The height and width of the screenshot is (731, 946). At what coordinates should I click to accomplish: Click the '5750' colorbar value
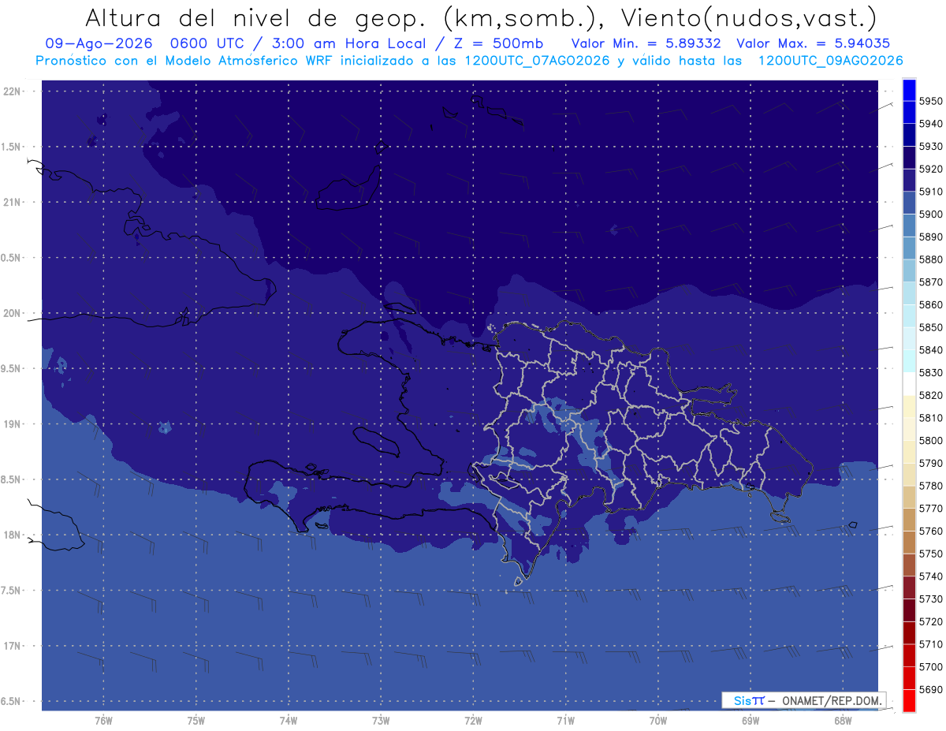click(931, 554)
